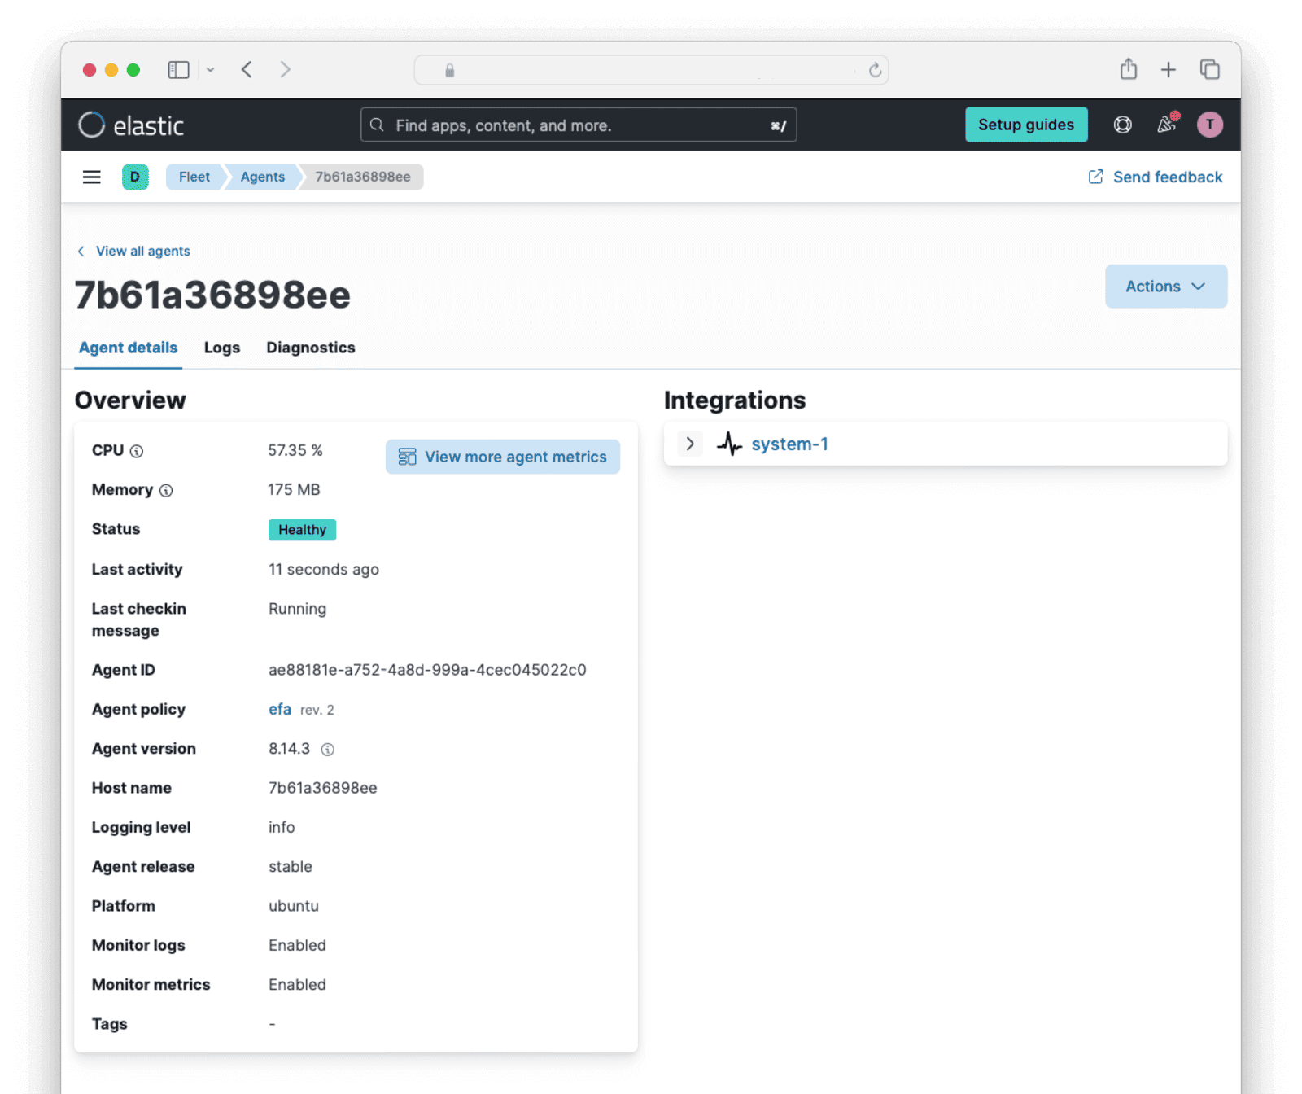This screenshot has height=1094, width=1302.
Task: Click the search magnifier icon
Action: tap(377, 125)
